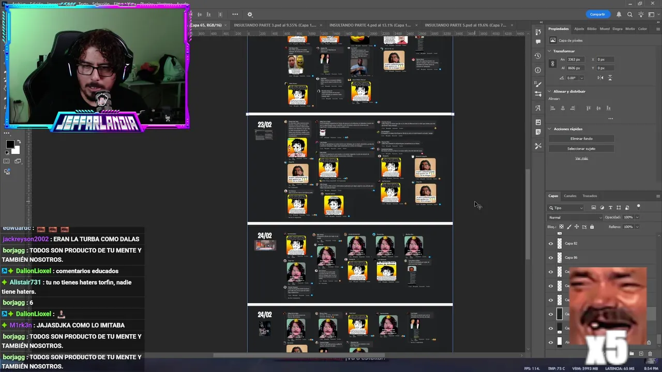Open the Discover lightbulb icon
This screenshot has width=662, height=372.
pos(641,14)
